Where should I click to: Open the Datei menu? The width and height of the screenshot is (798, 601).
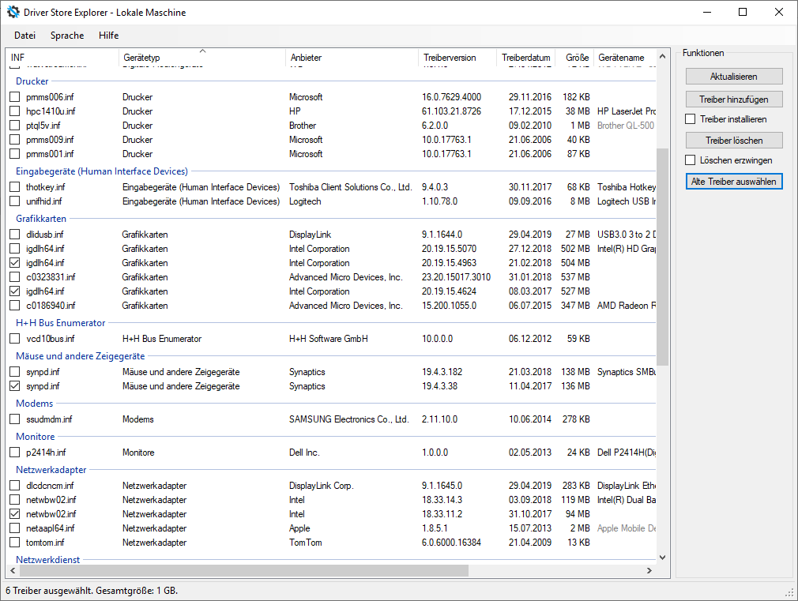pyautogui.click(x=24, y=35)
